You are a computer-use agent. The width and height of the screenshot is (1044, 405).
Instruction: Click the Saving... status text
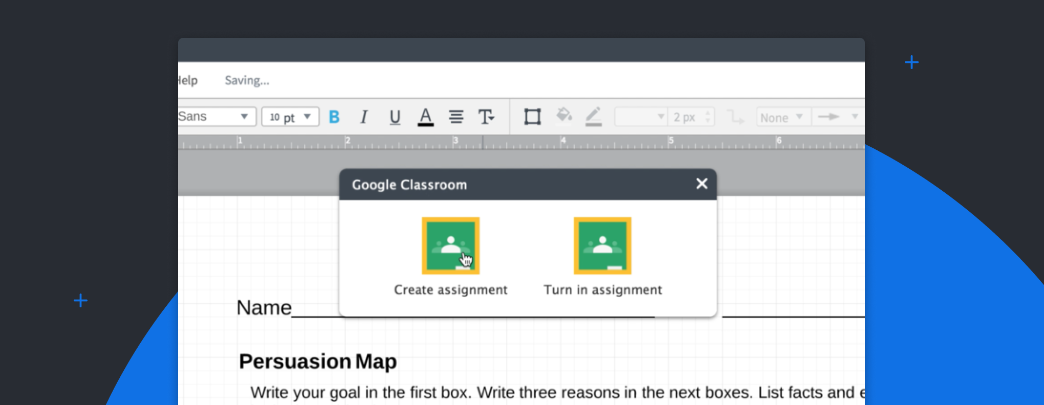(x=247, y=80)
